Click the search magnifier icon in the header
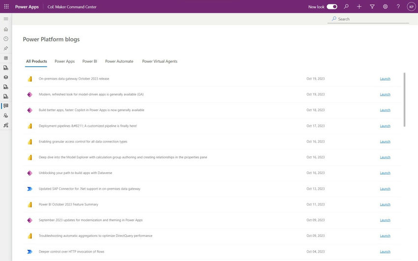This screenshot has height=261, width=418. click(346, 6)
